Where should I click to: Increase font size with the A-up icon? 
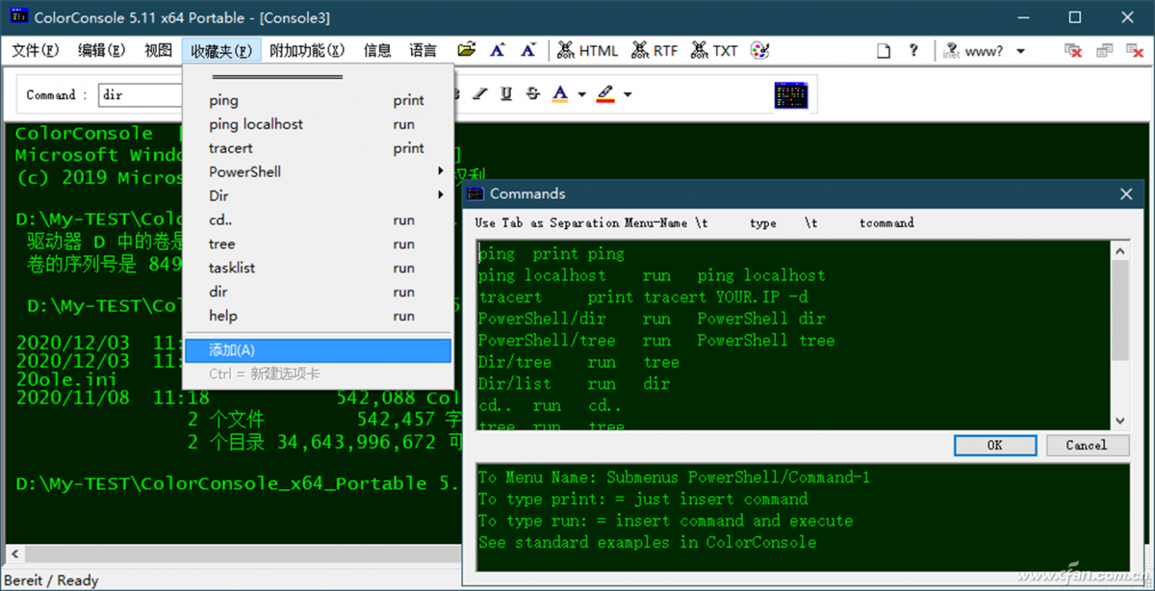[498, 51]
